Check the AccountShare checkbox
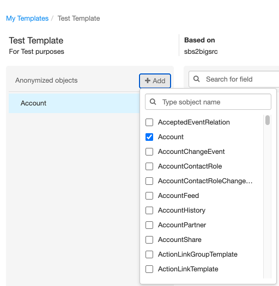 point(149,240)
